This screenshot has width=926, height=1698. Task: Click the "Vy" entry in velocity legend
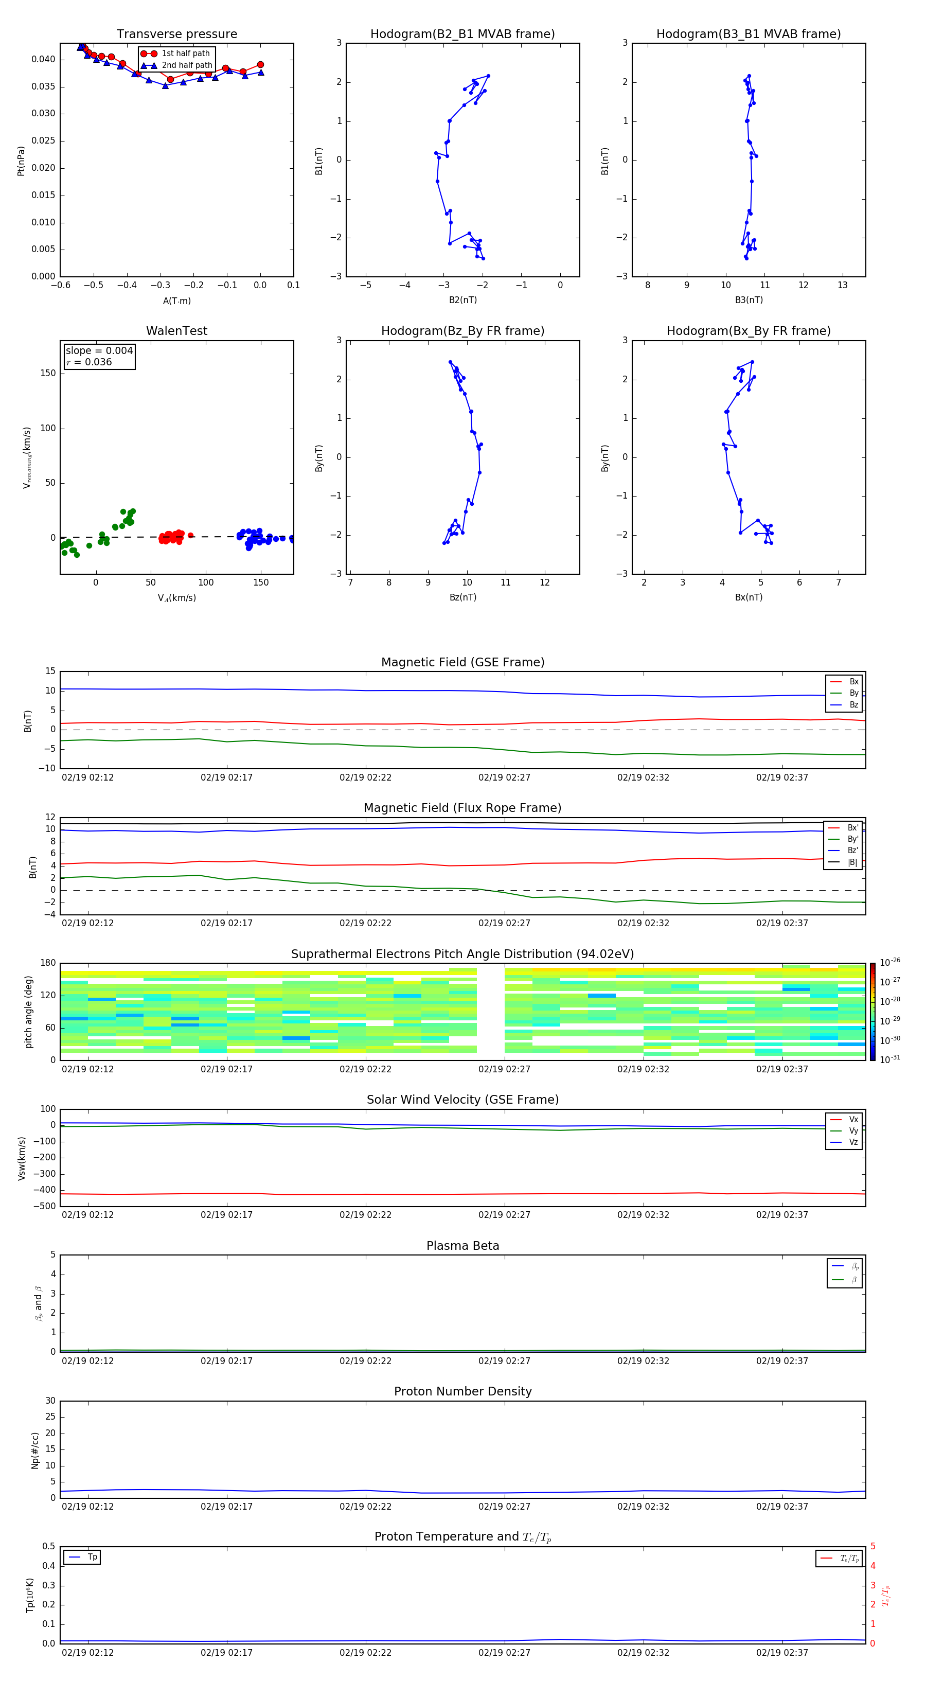point(845,1130)
